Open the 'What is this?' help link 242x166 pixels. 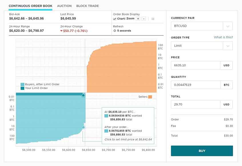pyautogui.click(x=223, y=37)
